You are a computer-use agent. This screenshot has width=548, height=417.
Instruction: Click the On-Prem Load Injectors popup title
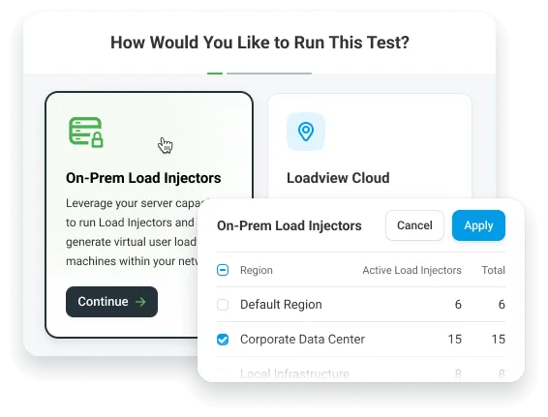click(289, 225)
